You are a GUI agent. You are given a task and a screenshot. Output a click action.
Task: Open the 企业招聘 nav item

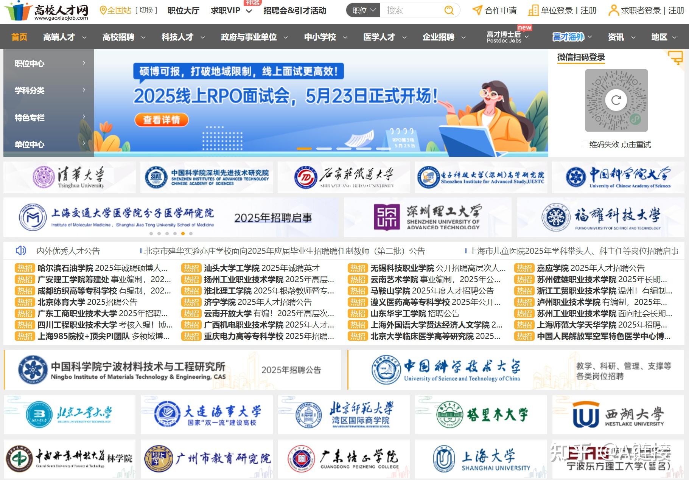(438, 37)
